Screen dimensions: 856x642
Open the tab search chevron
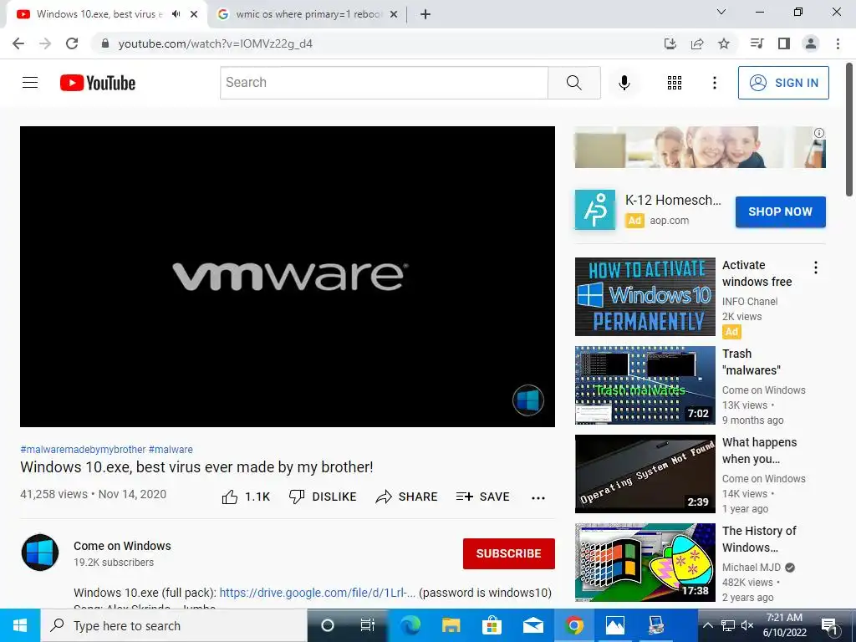pos(721,12)
